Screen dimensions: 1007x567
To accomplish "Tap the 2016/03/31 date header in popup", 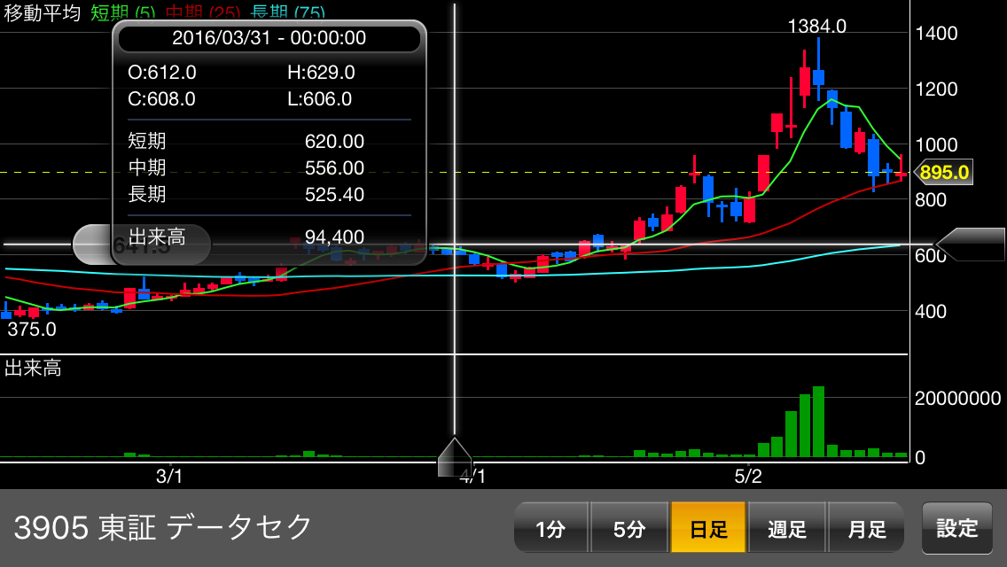I will pos(269,38).
